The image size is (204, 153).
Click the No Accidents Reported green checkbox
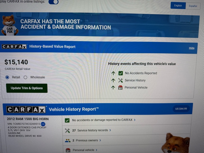coord(121,73)
